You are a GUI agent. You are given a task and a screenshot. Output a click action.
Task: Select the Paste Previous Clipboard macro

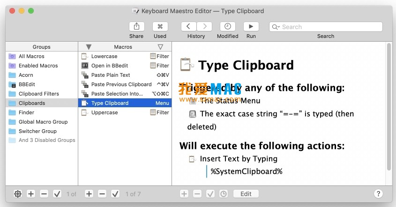pos(125,84)
